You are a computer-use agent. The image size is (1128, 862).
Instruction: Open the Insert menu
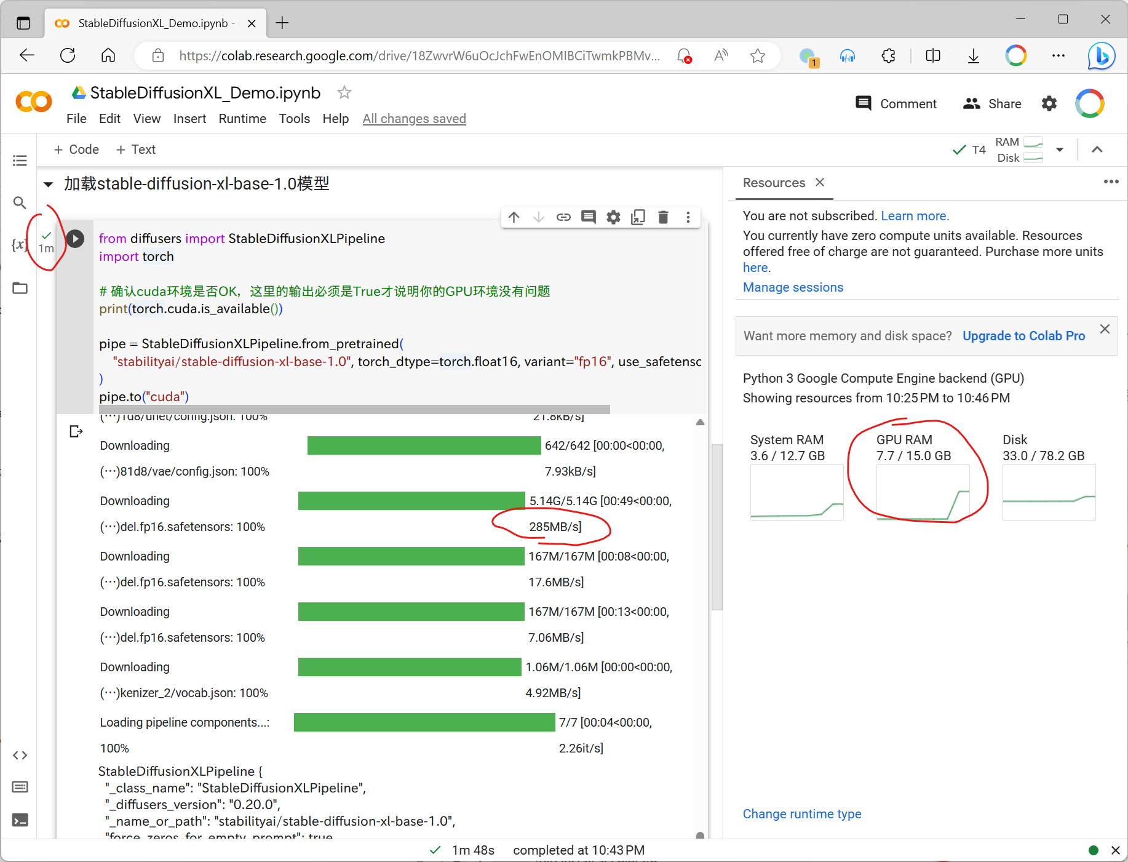(x=189, y=118)
